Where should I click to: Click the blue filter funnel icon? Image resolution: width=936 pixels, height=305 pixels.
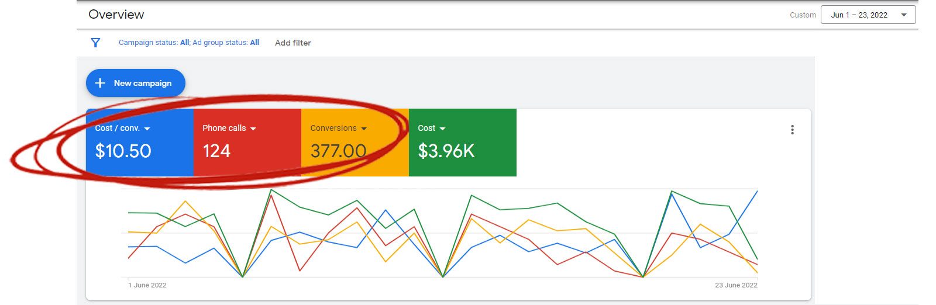[x=95, y=43]
